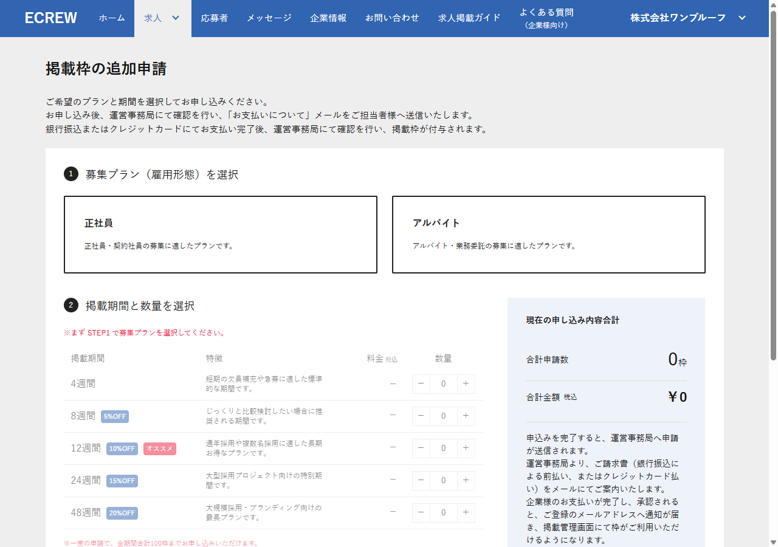Click the 現在の申し込み内容合計 heading
Image resolution: width=778 pixels, height=547 pixels.
coord(573,320)
